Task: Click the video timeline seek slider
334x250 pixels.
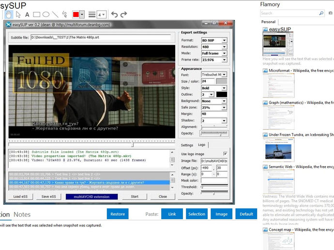Action: pos(92,144)
